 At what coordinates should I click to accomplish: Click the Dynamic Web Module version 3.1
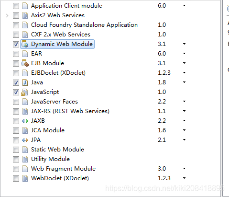(162, 44)
